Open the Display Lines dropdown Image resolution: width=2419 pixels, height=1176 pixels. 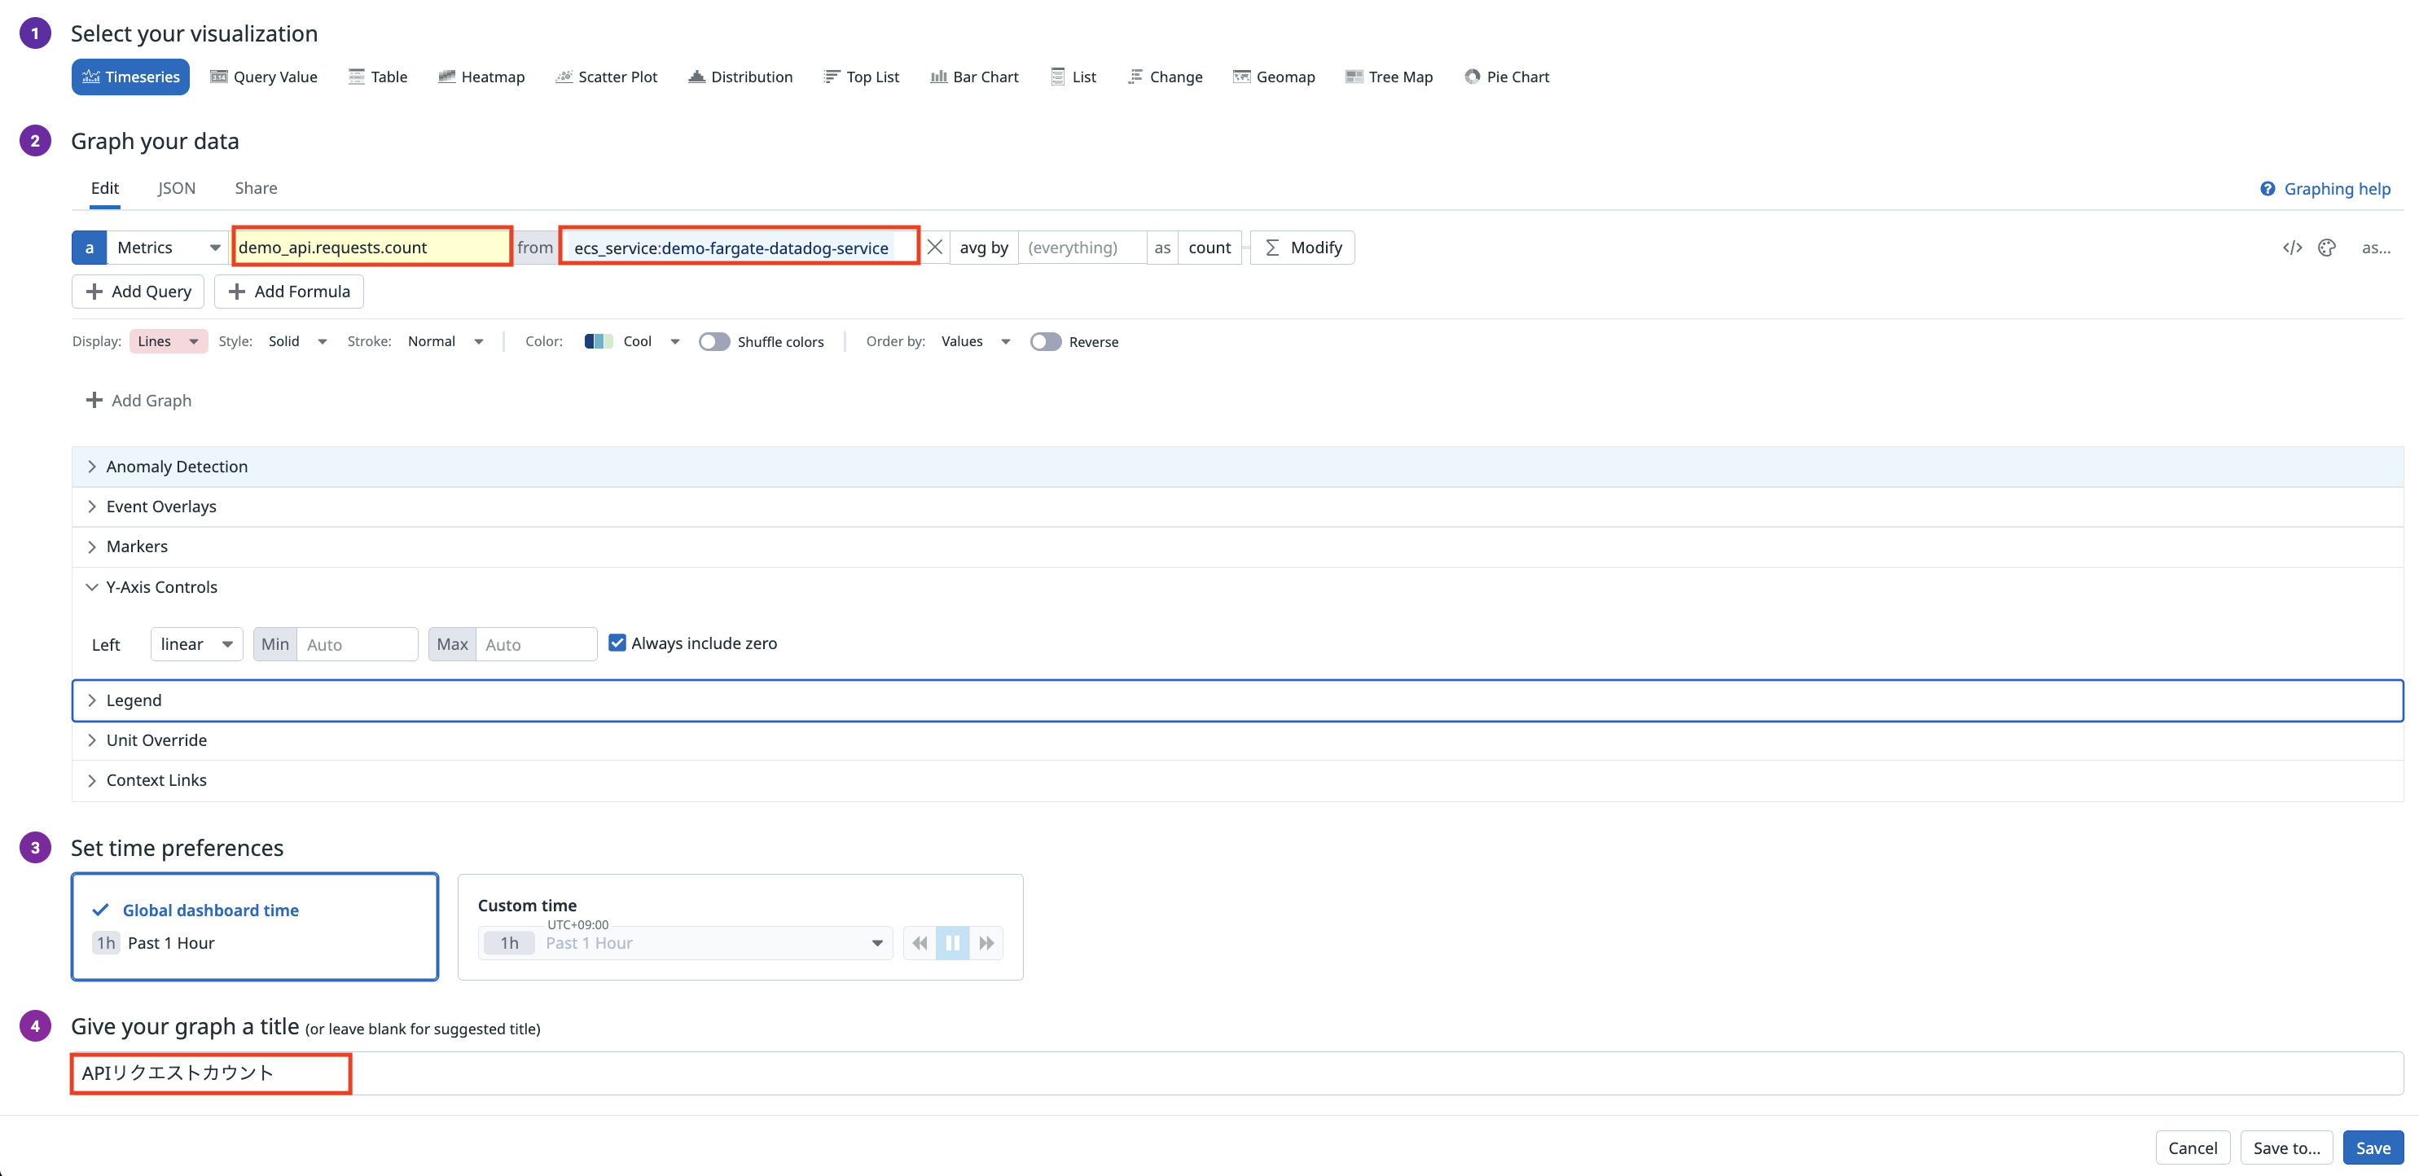(168, 342)
